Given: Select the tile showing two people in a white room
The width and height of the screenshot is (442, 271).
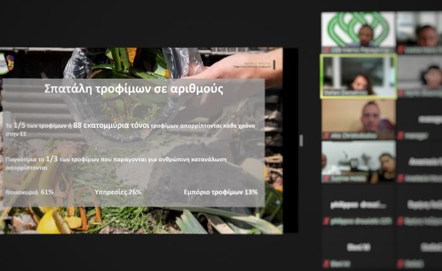Looking at the screenshot, I should (x=359, y=162).
